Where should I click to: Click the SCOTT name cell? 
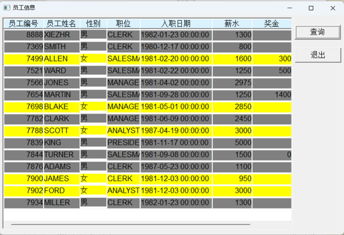[62, 131]
